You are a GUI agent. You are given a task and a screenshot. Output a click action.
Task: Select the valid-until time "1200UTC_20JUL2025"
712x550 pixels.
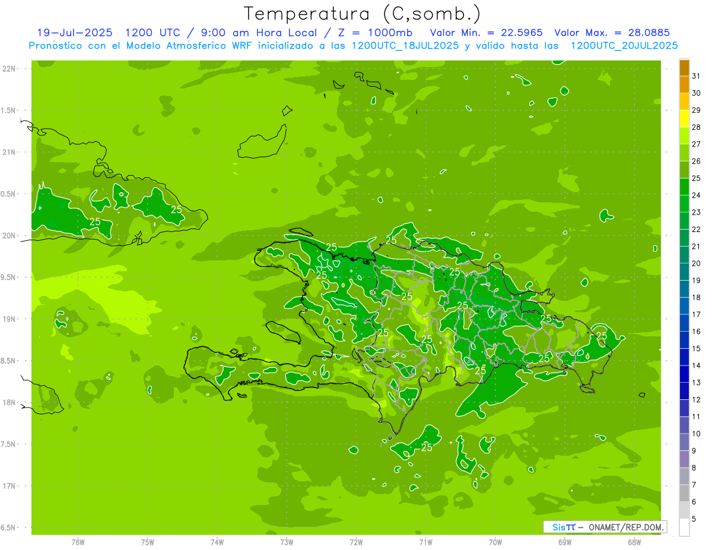tap(624, 46)
